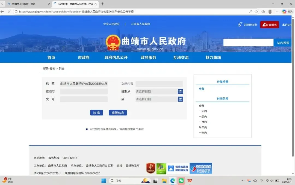The height and width of the screenshot is (185, 295).
Task: Filter results to 一年内
Action: [203, 133]
